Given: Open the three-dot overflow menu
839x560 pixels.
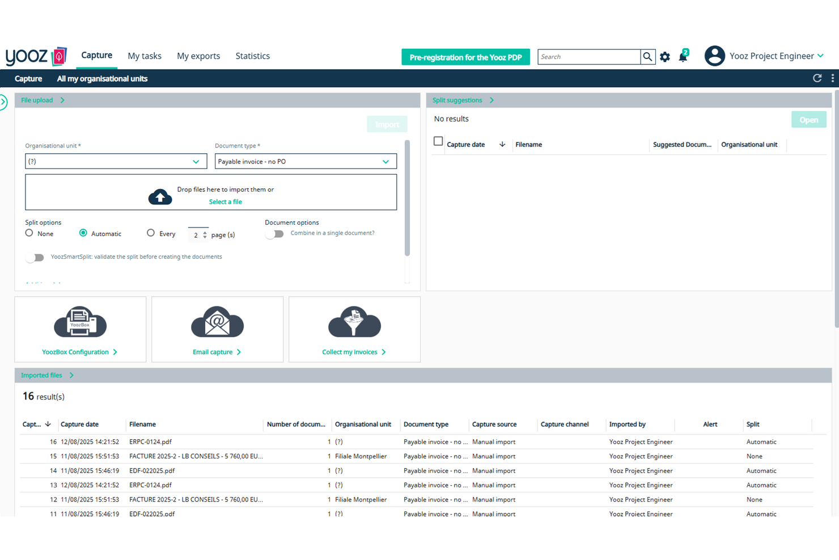Looking at the screenshot, I should 833,78.
